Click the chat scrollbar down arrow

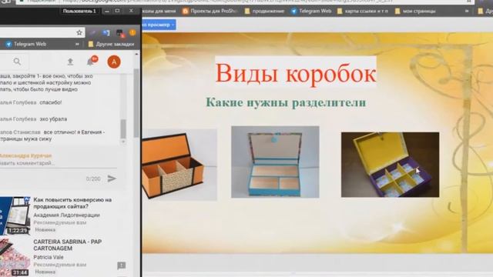point(123,142)
